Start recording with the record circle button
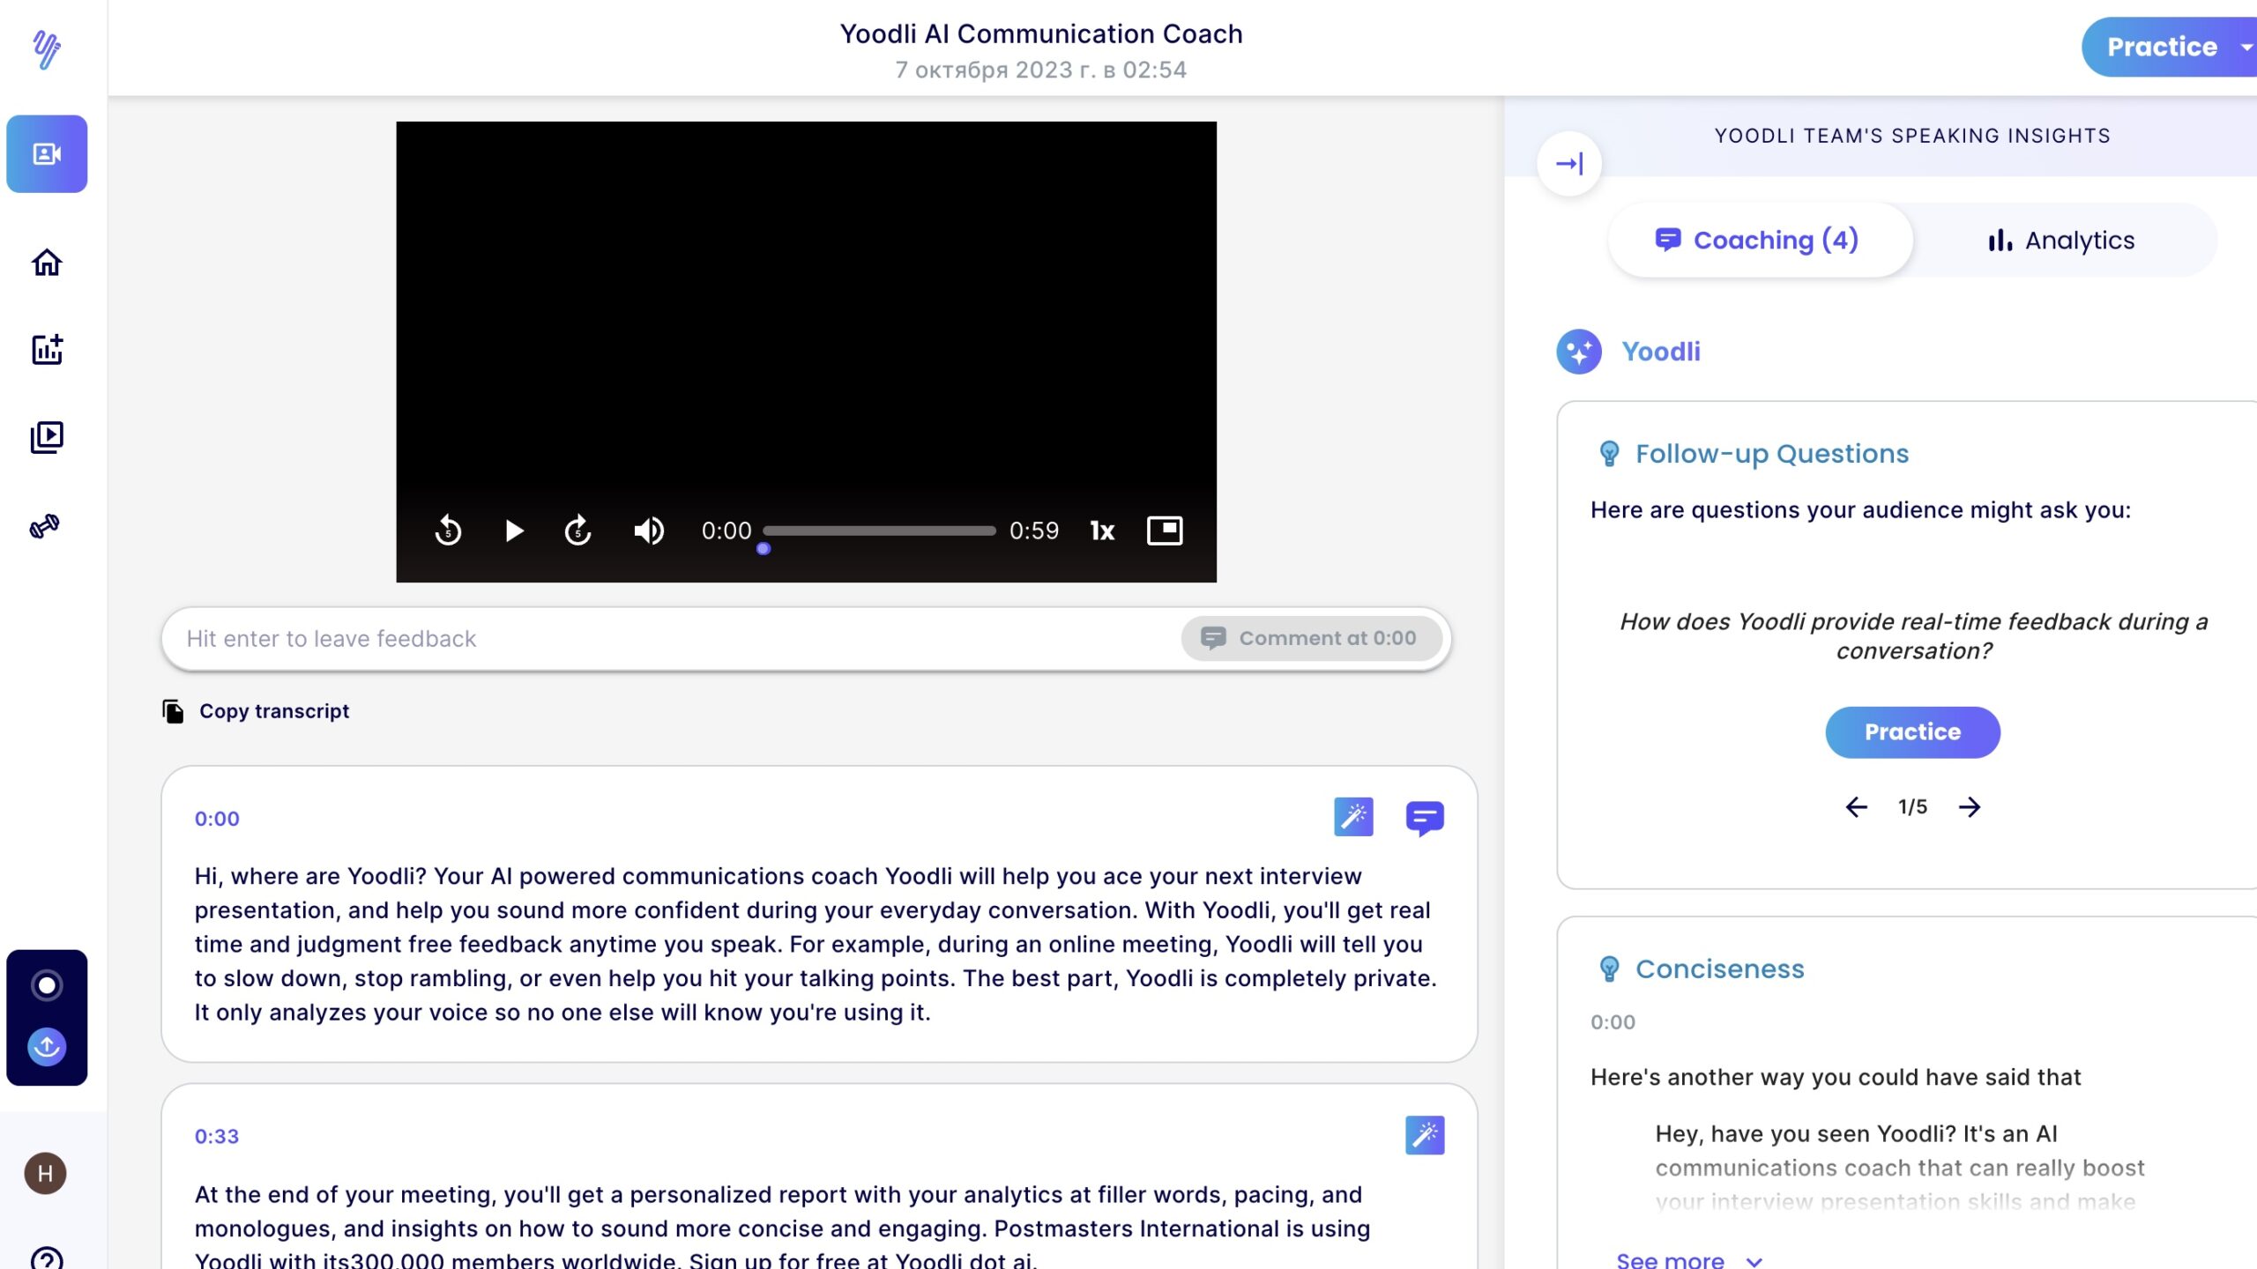The image size is (2257, 1269). click(x=47, y=985)
